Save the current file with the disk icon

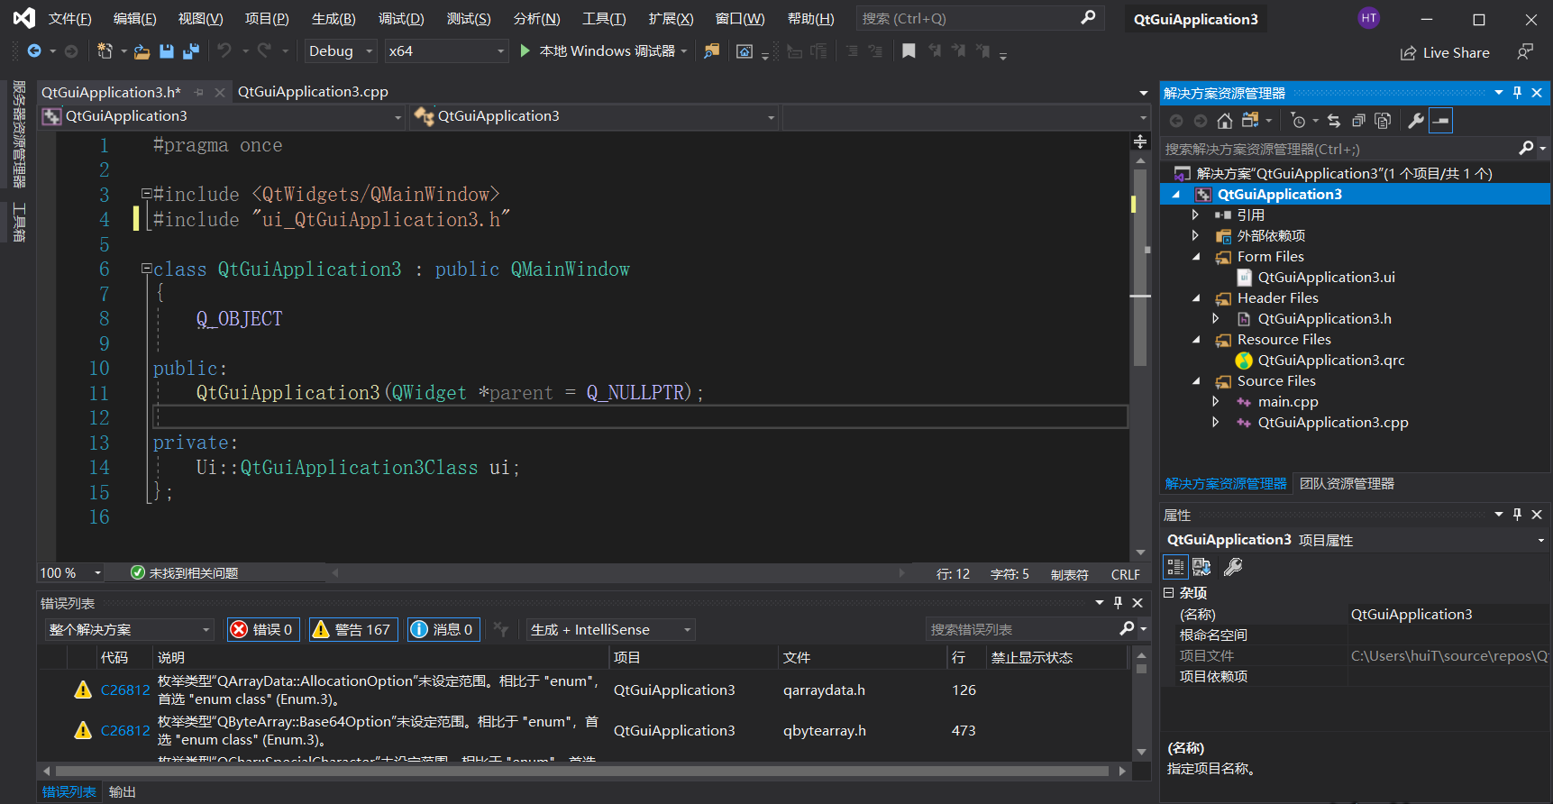click(x=167, y=51)
